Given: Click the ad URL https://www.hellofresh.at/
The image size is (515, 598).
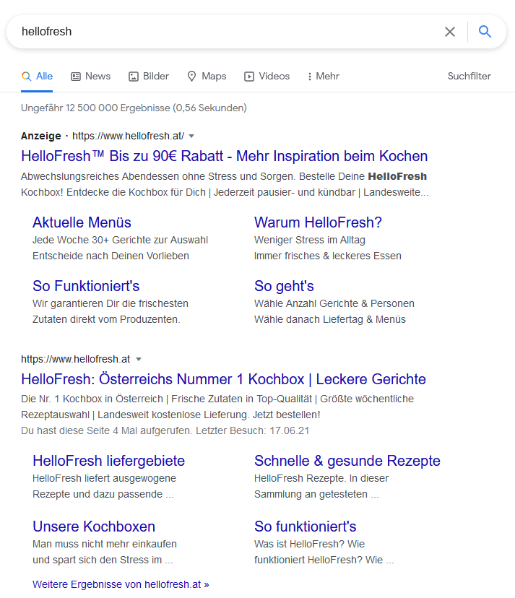Looking at the screenshot, I should 128,136.
